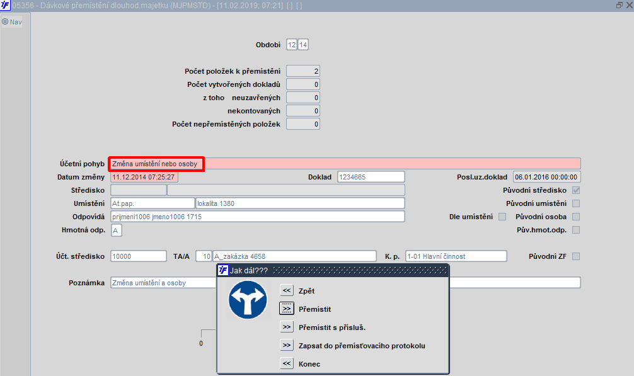Click the Středisko description field
Screen dimensions: 634x376
tap(286, 190)
